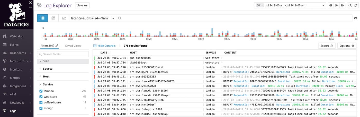Select the patterns view icon
360x117 pixels.
click(x=53, y=18)
